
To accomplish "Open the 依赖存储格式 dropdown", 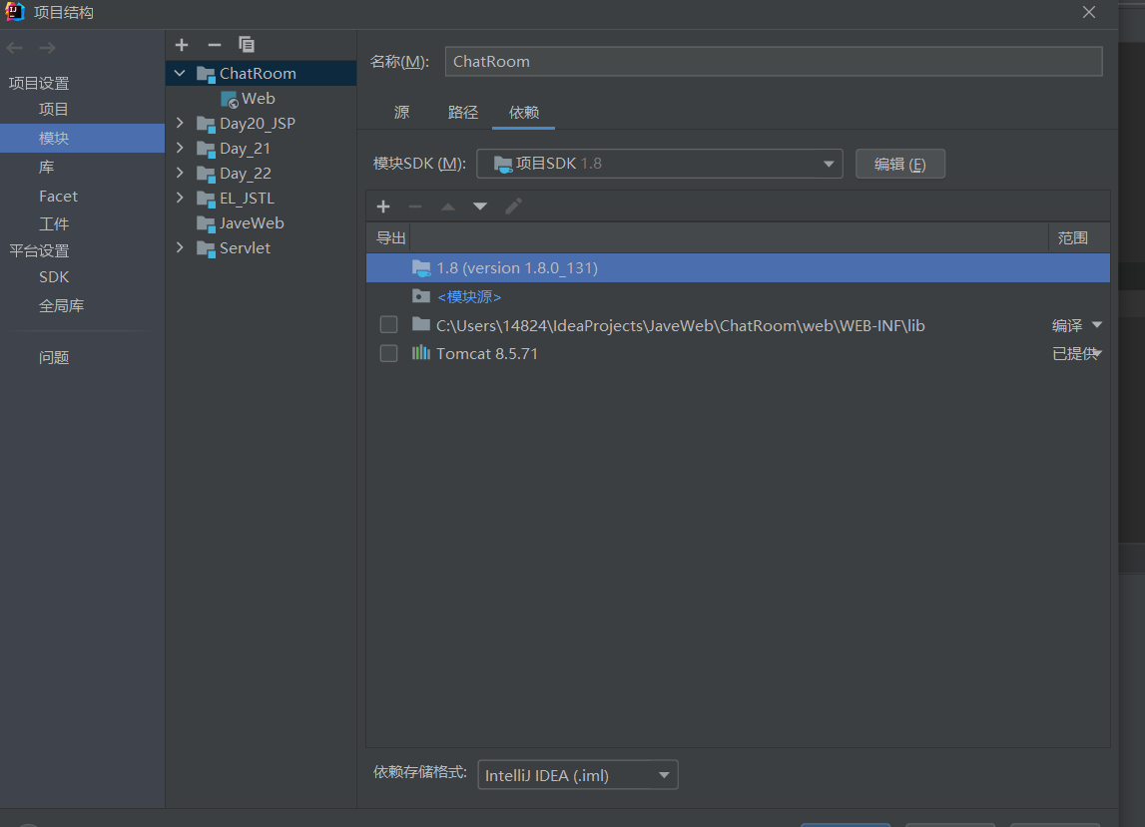I will click(663, 774).
